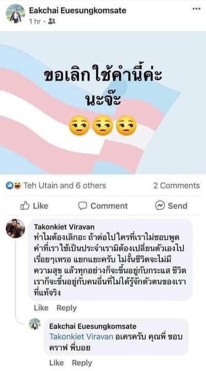Click the blue Takonkiet Viravan mention tag
This screenshot has width=206, height=371.
[81, 336]
